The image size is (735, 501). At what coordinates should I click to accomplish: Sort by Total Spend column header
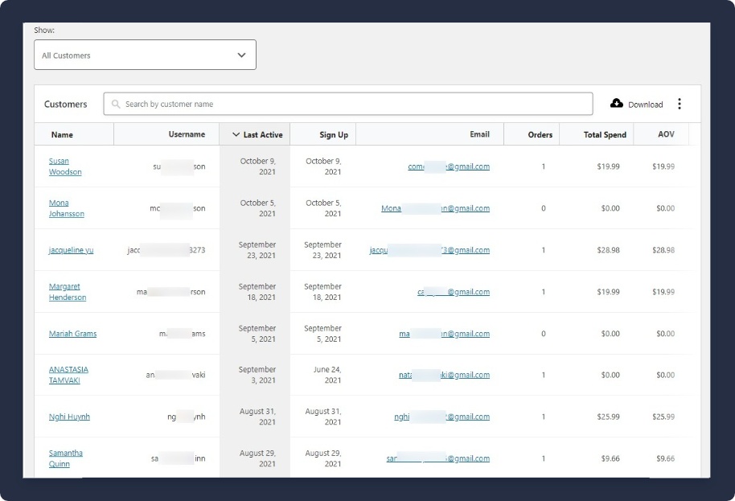[x=604, y=135]
